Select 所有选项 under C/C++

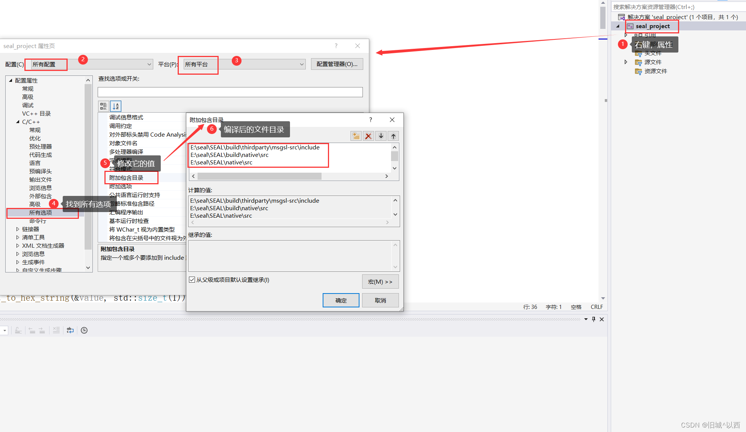click(41, 212)
